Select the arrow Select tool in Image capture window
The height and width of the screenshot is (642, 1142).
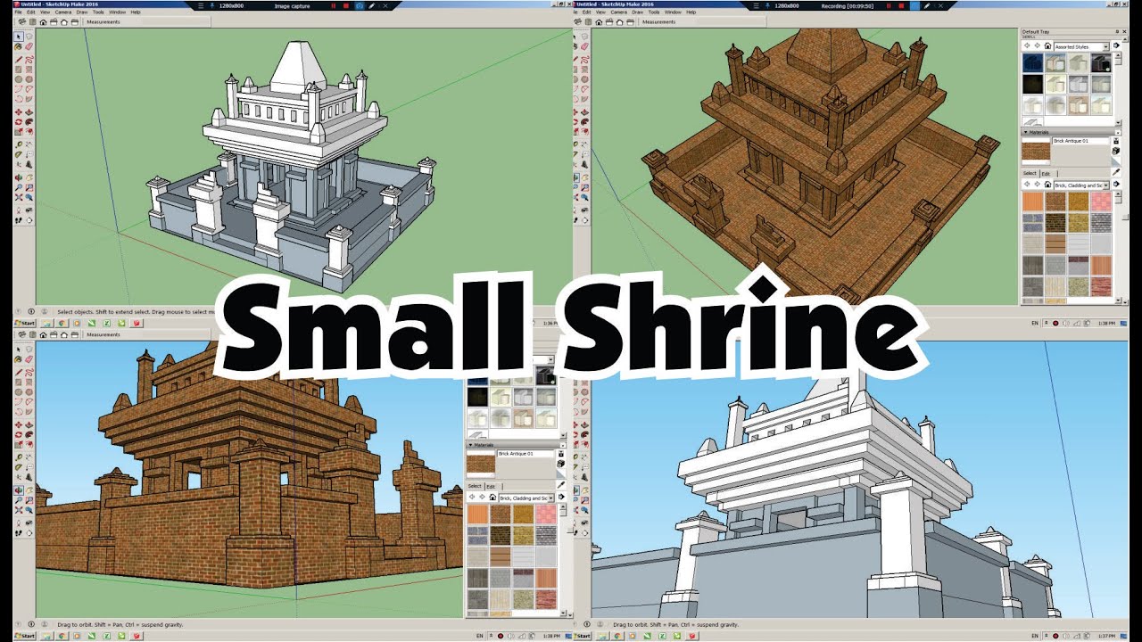(19, 37)
